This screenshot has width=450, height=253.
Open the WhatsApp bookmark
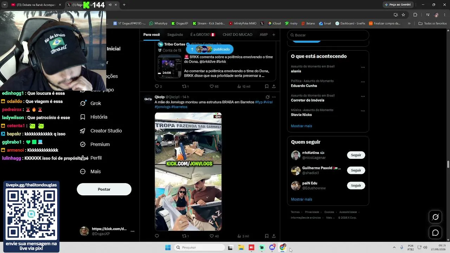coord(158,24)
